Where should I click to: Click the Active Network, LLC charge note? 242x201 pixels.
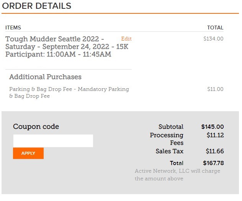point(177,175)
